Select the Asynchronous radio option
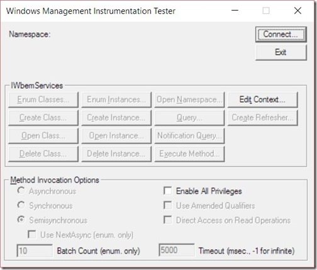Viewport: 317px width, 270px height. pos(21,191)
